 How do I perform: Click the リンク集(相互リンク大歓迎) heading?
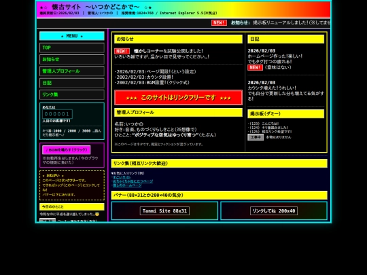click(219, 163)
